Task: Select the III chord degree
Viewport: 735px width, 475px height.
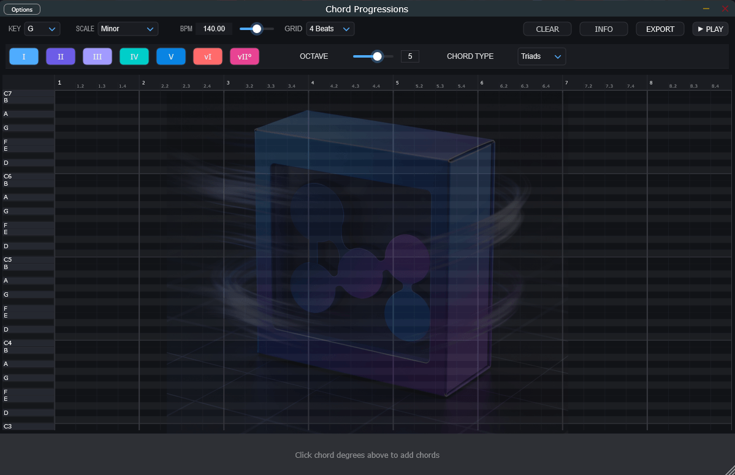Action: pos(97,56)
